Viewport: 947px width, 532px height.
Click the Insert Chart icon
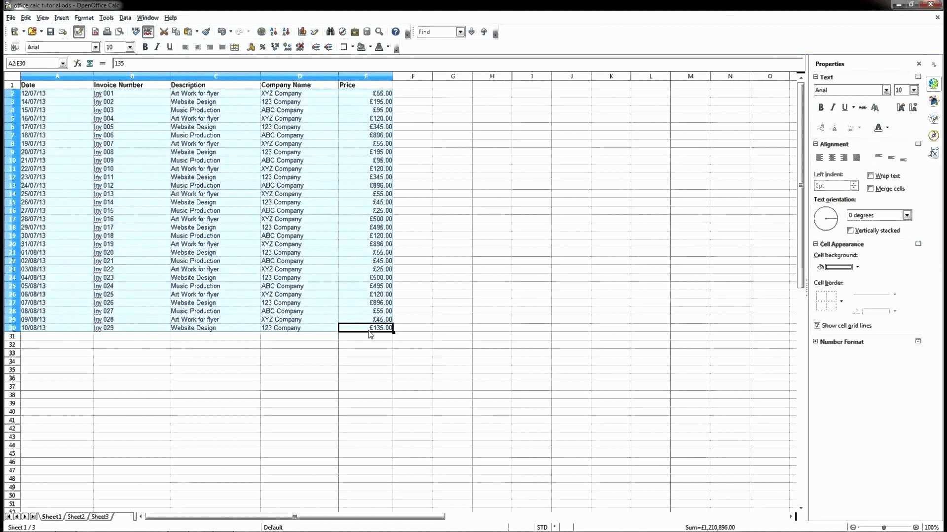302,32
